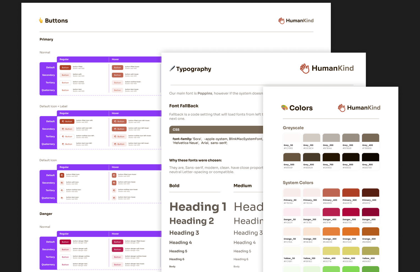This screenshot has width=420, height=272.
Task: Click the paint palette icon beside Colors
Action: (x=284, y=108)
